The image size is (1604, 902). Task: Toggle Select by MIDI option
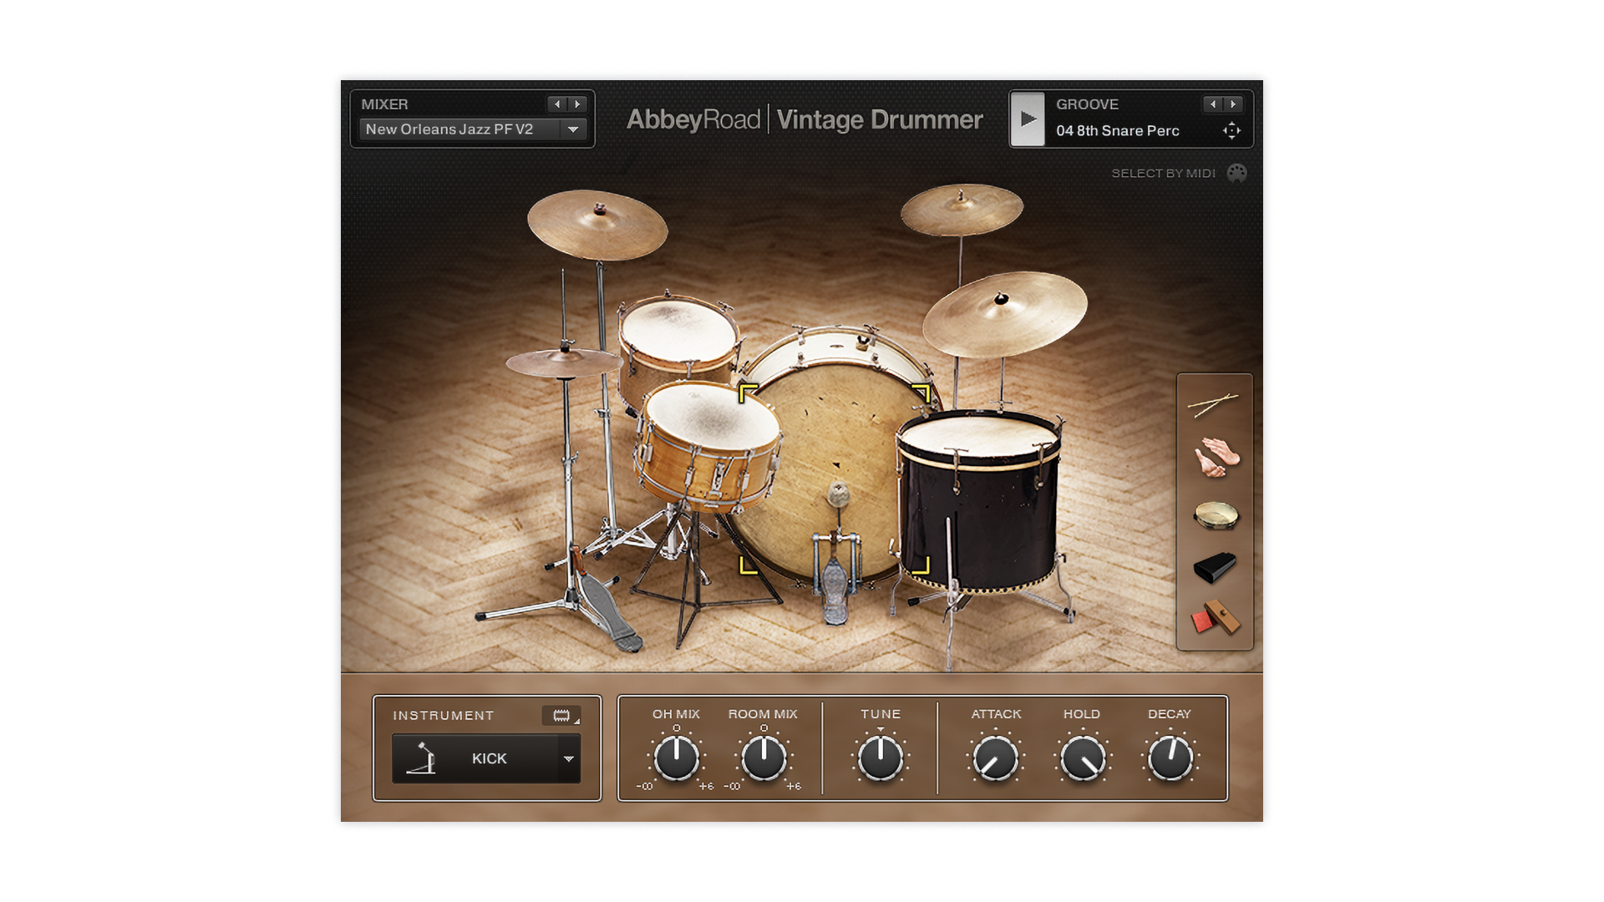1236,173
